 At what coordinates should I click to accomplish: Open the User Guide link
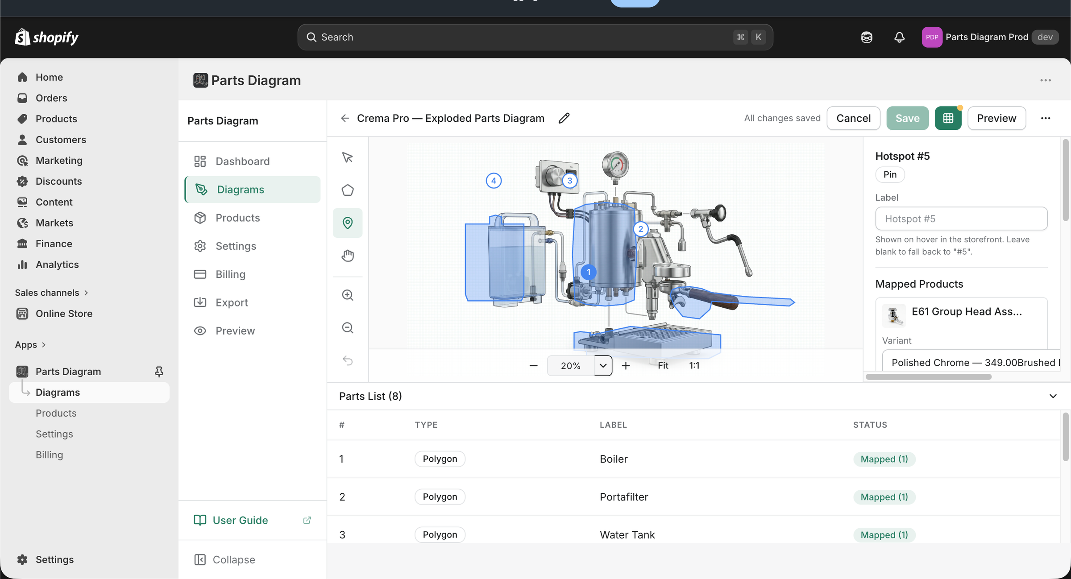coord(240,521)
